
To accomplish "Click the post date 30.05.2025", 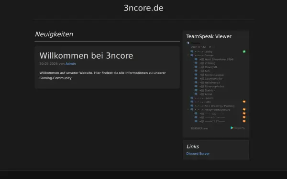I will [48, 64].
